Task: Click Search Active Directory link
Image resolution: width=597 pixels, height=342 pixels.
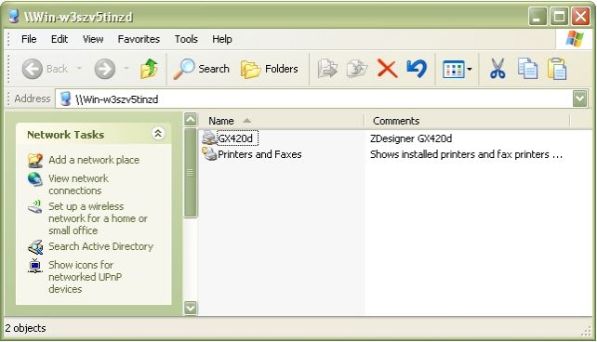Action: 100,246
